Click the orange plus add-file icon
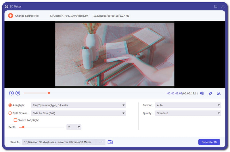 [x=10, y=16]
